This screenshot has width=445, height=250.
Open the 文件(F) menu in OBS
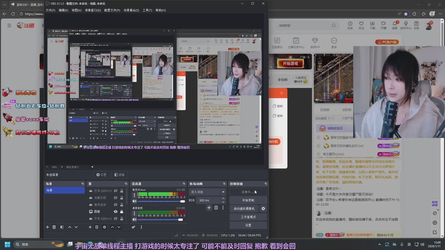[x=50, y=10]
